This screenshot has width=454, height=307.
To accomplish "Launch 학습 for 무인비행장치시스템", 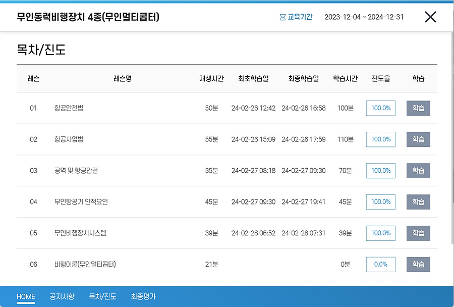I will (418, 233).
